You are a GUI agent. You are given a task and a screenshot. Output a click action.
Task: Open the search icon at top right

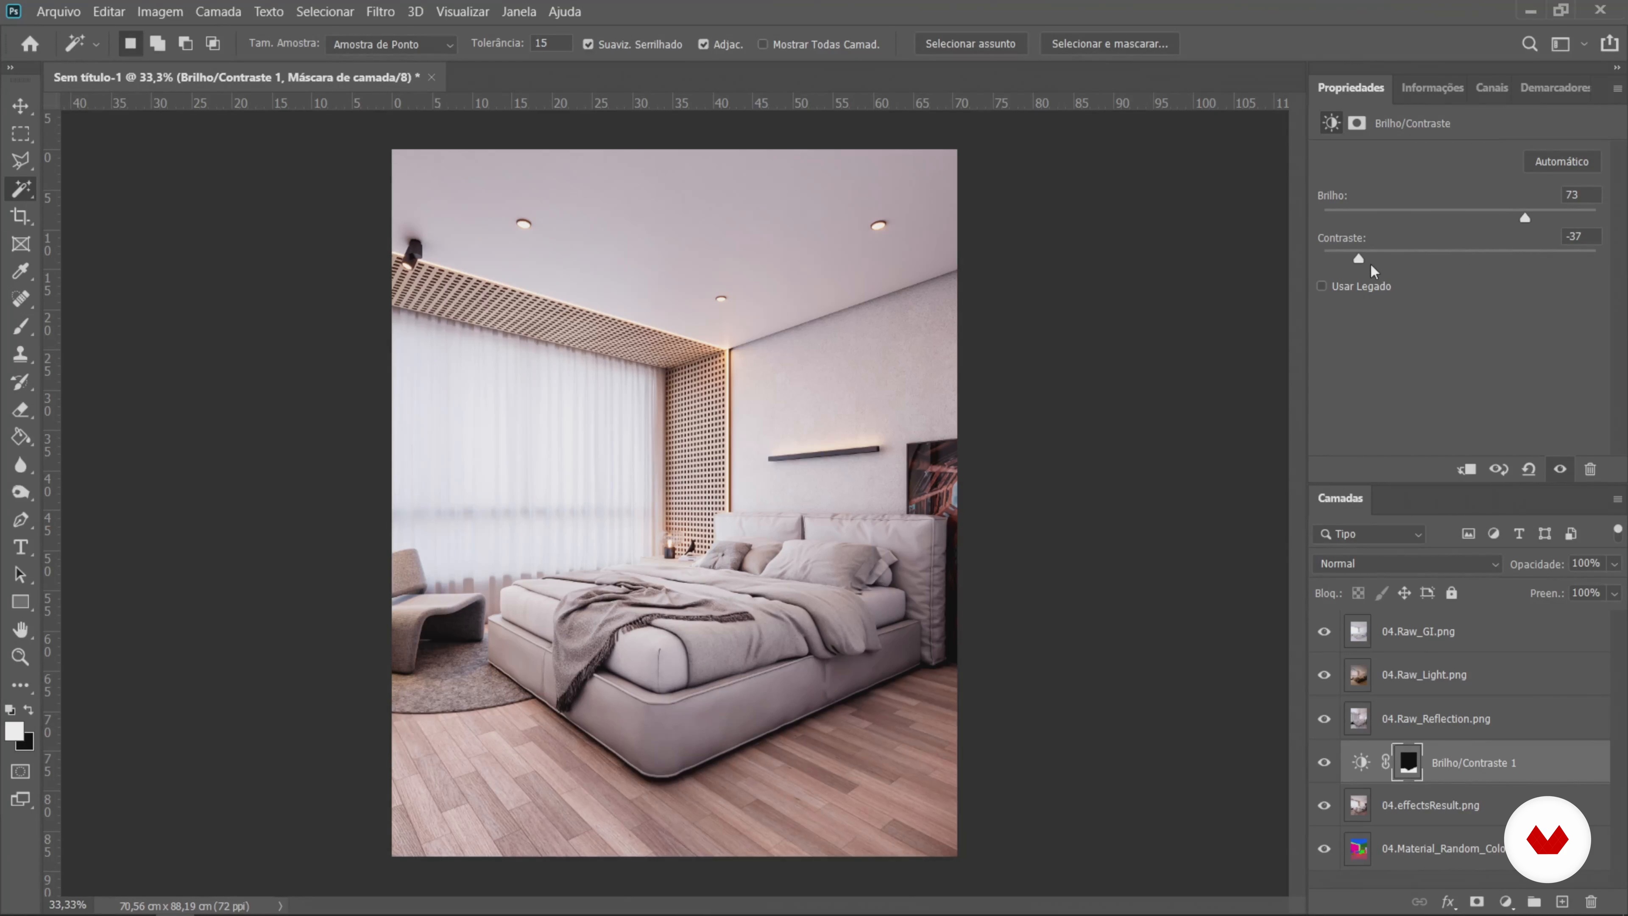pos(1529,44)
